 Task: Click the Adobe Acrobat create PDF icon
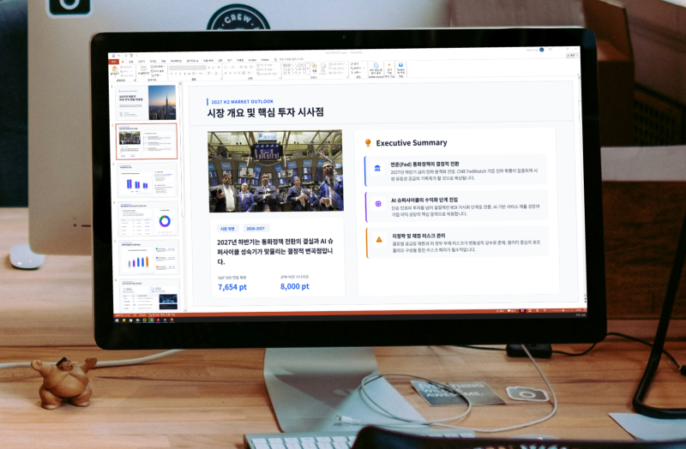click(376, 66)
